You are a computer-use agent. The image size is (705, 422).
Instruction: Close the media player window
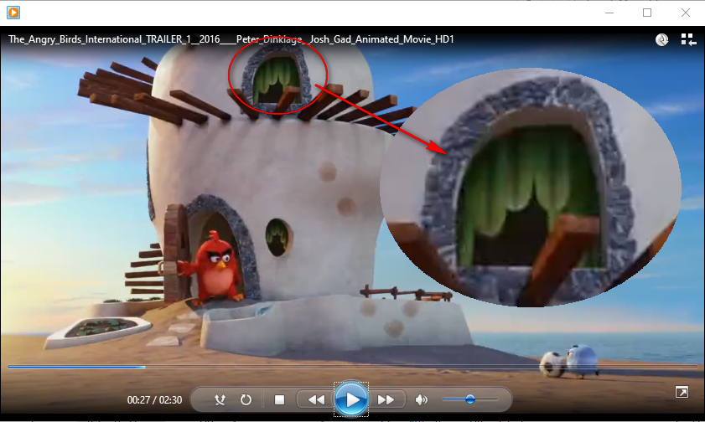685,13
